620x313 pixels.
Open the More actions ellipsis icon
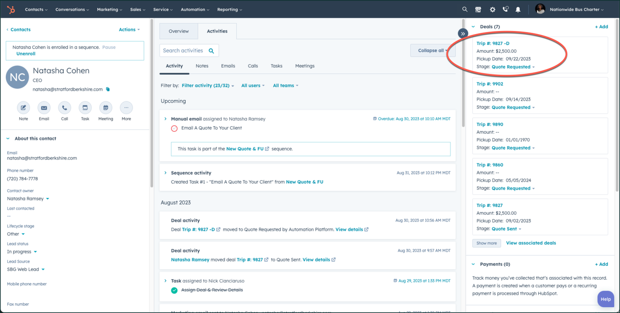[x=126, y=108]
